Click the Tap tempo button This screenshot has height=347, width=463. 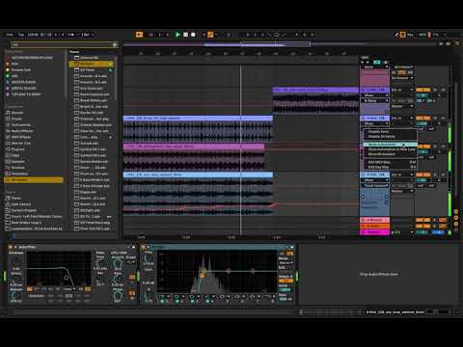20,35
